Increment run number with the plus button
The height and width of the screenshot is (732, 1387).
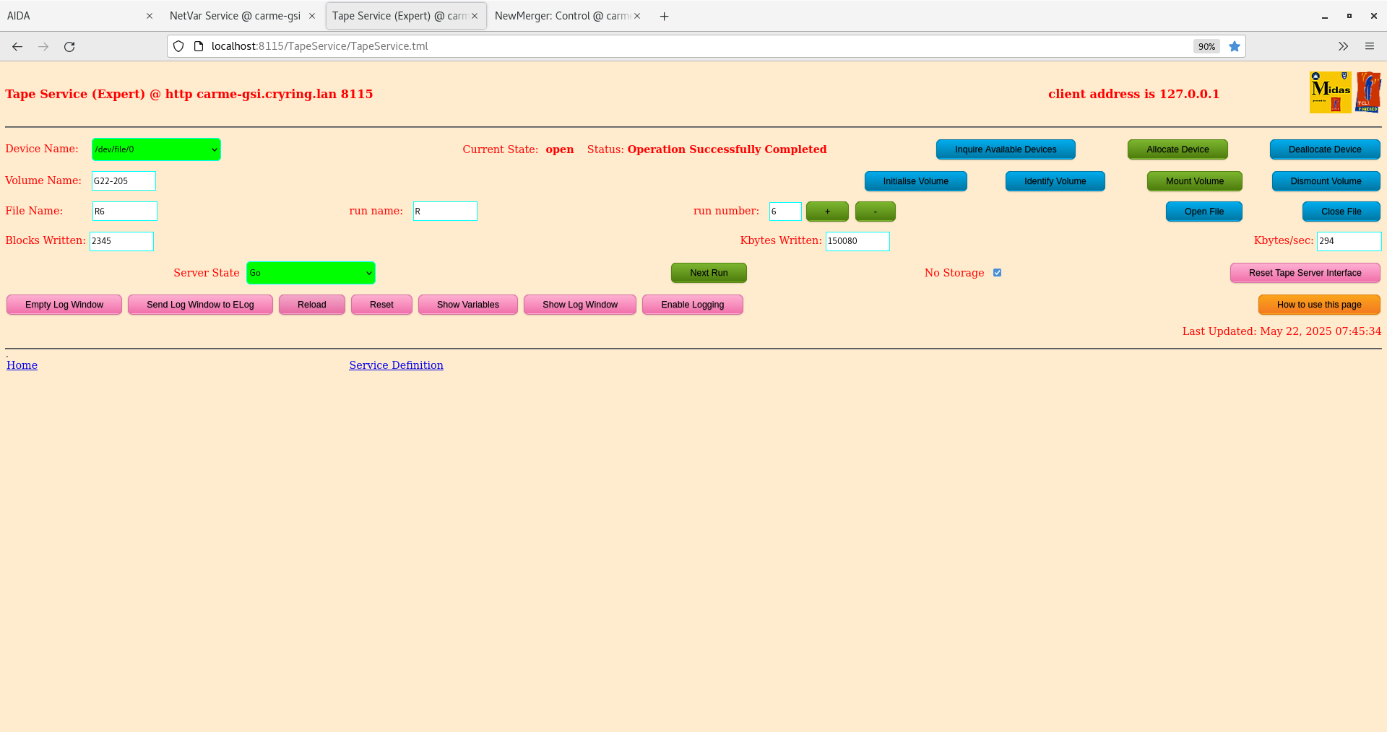point(826,211)
